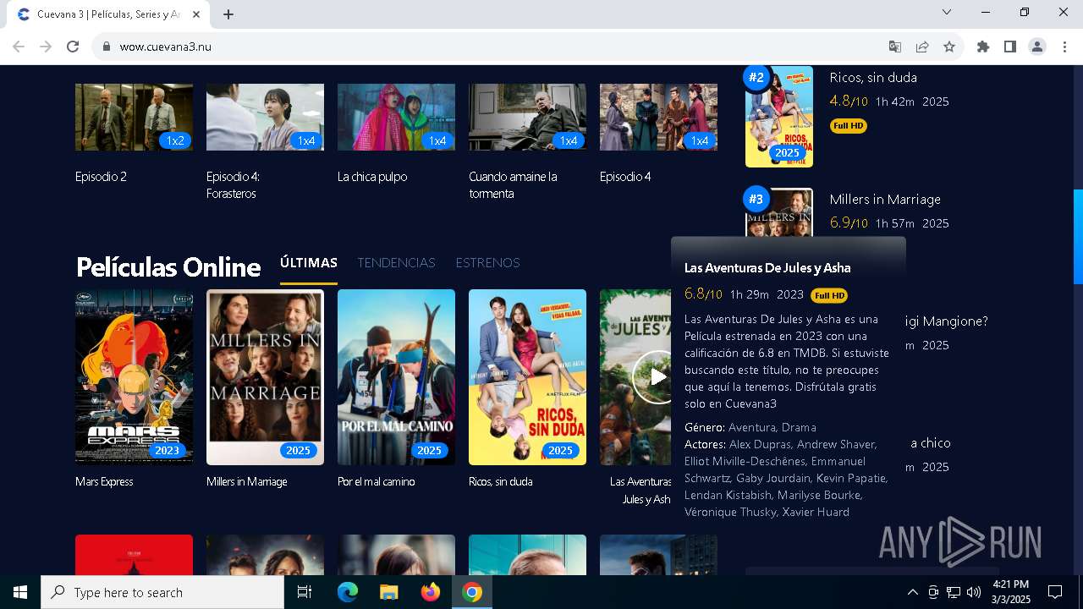Click the Google Translate icon in address bar
Viewport: 1083px width, 609px height.
pyautogui.click(x=895, y=47)
